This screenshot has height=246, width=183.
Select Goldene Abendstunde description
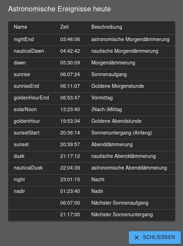pyautogui.click(x=116, y=121)
